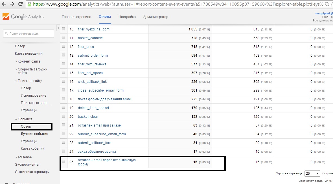Open Использование under Поиск по сайту
Screen dimensions: 333x184
(x=34, y=96)
